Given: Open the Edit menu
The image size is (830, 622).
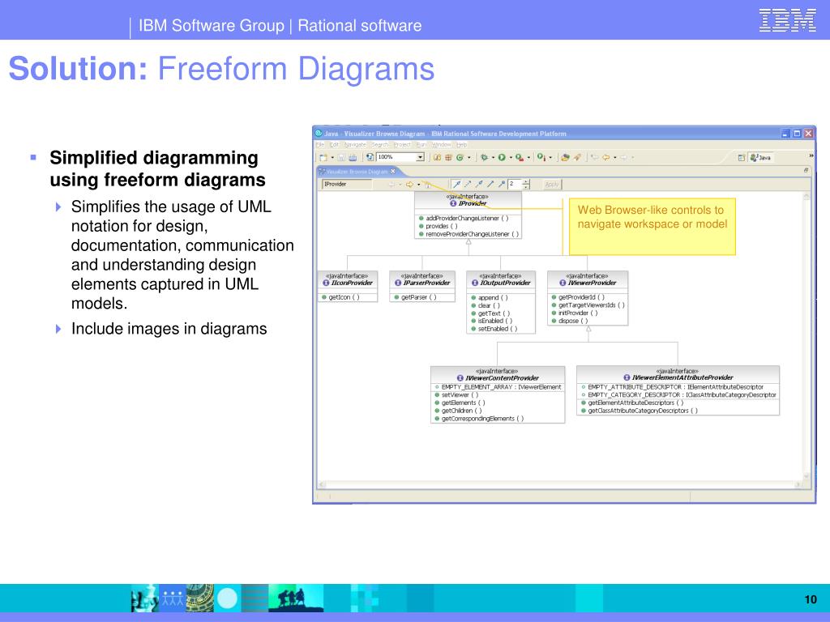Looking at the screenshot, I should coord(335,144).
